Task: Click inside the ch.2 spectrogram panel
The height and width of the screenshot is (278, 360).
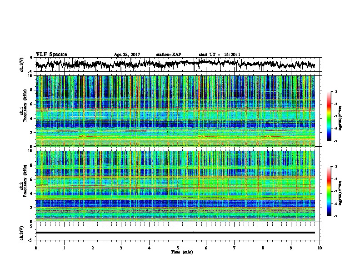Action: [x=175, y=186]
